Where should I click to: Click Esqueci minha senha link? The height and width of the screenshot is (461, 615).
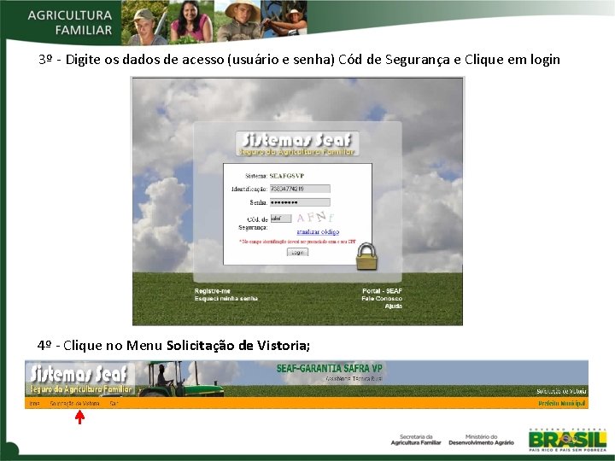pos(225,298)
